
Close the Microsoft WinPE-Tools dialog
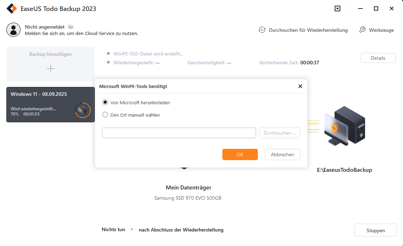(x=300, y=86)
